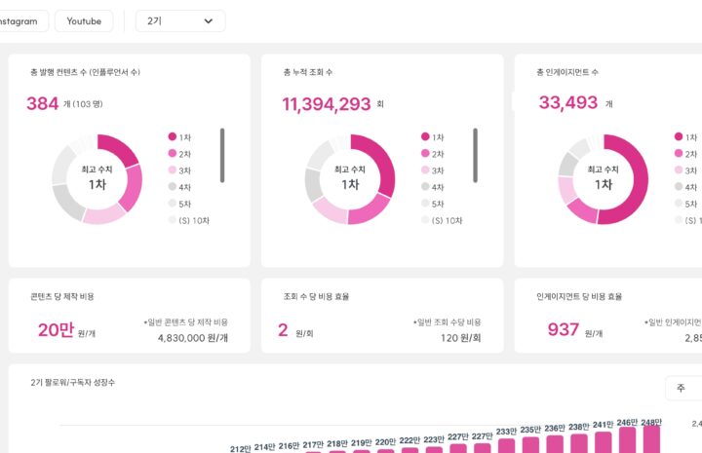Click the 248만 bar in growth chart
The width and height of the screenshot is (702, 453).
(x=651, y=439)
